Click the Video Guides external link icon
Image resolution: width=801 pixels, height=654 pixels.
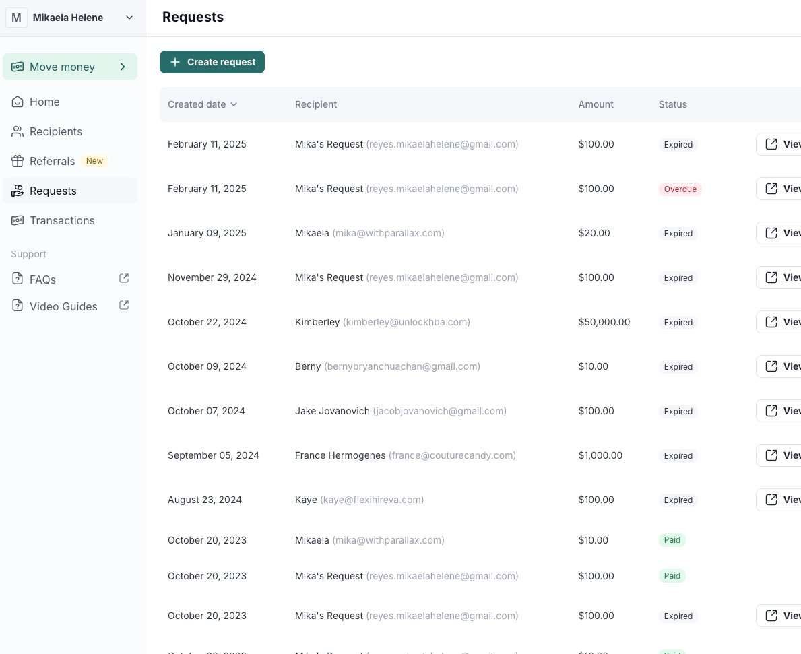pyautogui.click(x=124, y=305)
